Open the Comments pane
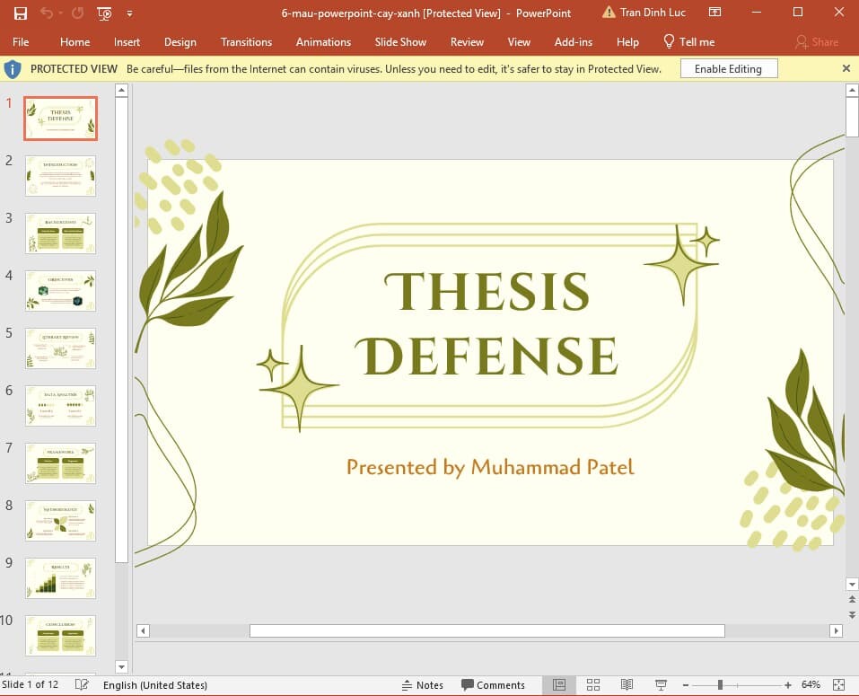 point(494,684)
